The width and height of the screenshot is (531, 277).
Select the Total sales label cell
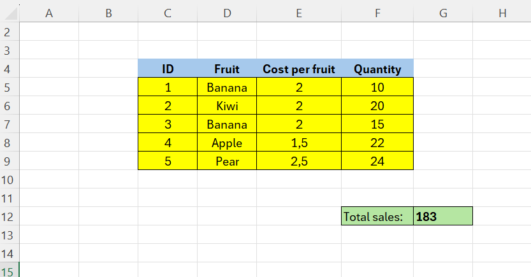pyautogui.click(x=377, y=217)
